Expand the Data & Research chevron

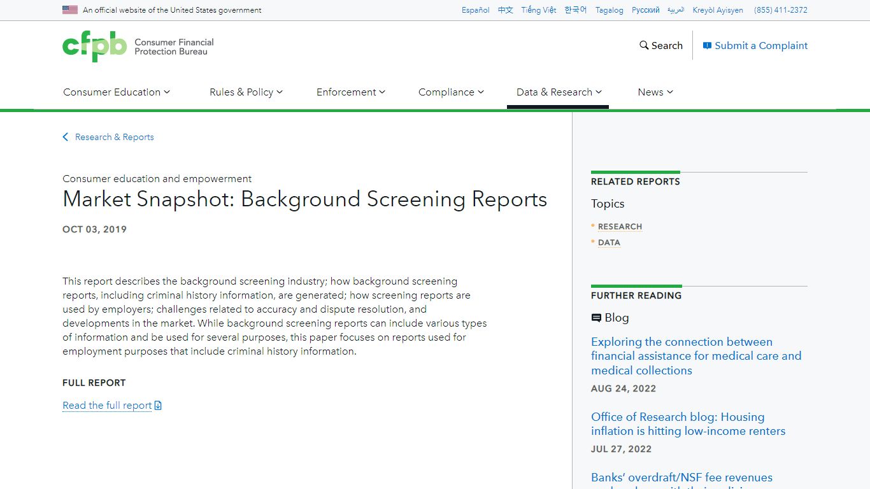pyautogui.click(x=599, y=92)
